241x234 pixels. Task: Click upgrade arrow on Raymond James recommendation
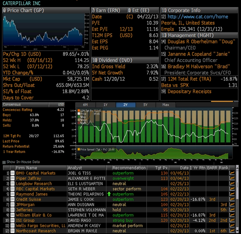tap(109, 194)
